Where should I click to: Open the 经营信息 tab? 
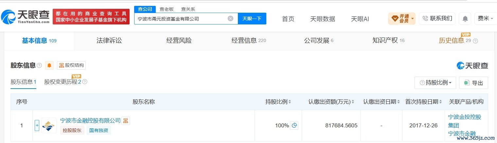point(249,41)
